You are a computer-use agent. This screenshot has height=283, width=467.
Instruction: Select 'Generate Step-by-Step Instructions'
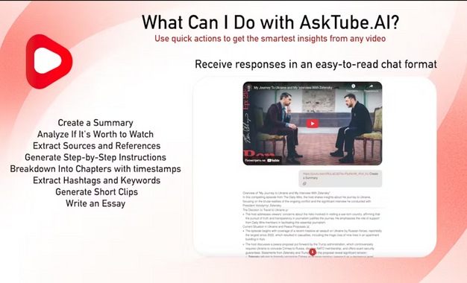click(x=95, y=157)
